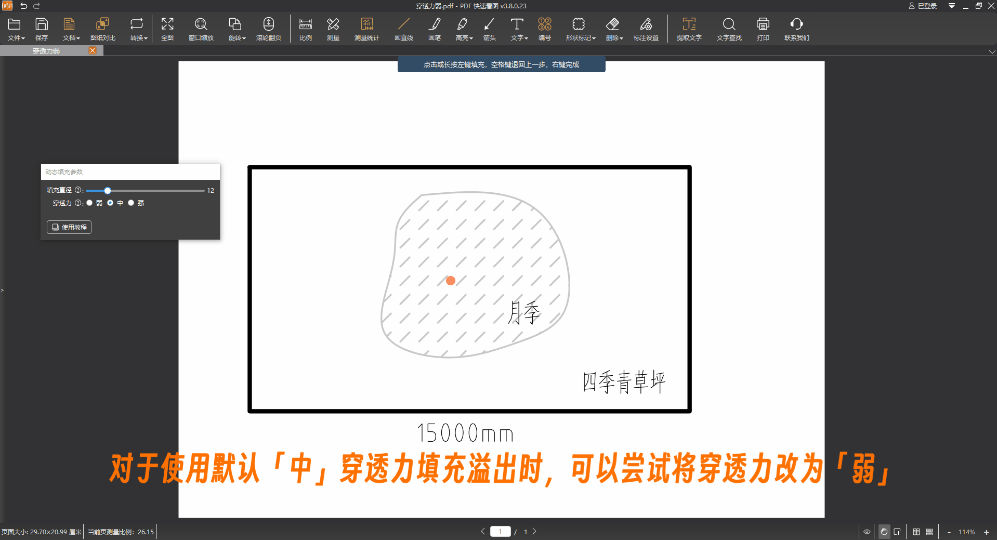Click the redo arrow in title bar
997x540 pixels.
coord(36,6)
